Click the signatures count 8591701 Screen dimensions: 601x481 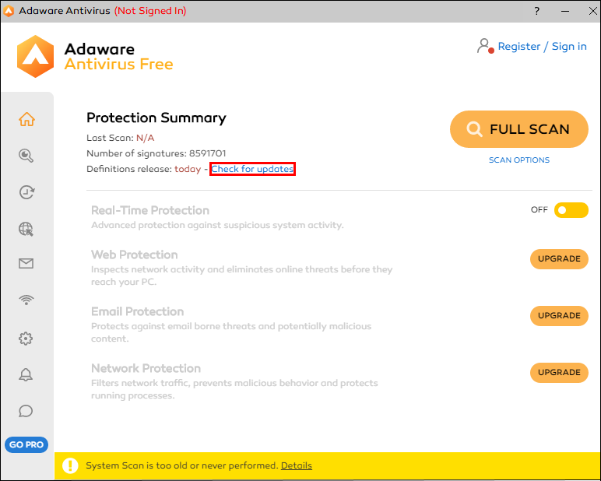click(207, 153)
